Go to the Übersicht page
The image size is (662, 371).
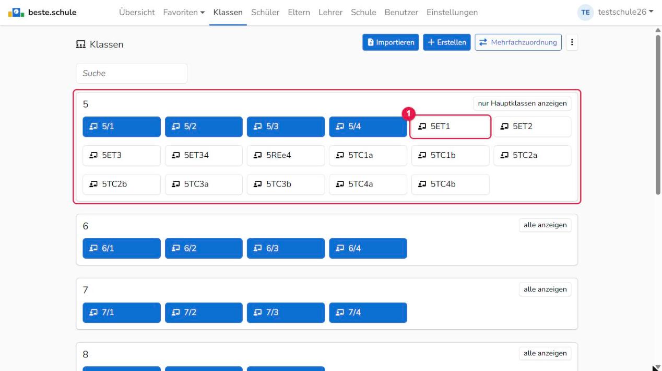[137, 12]
